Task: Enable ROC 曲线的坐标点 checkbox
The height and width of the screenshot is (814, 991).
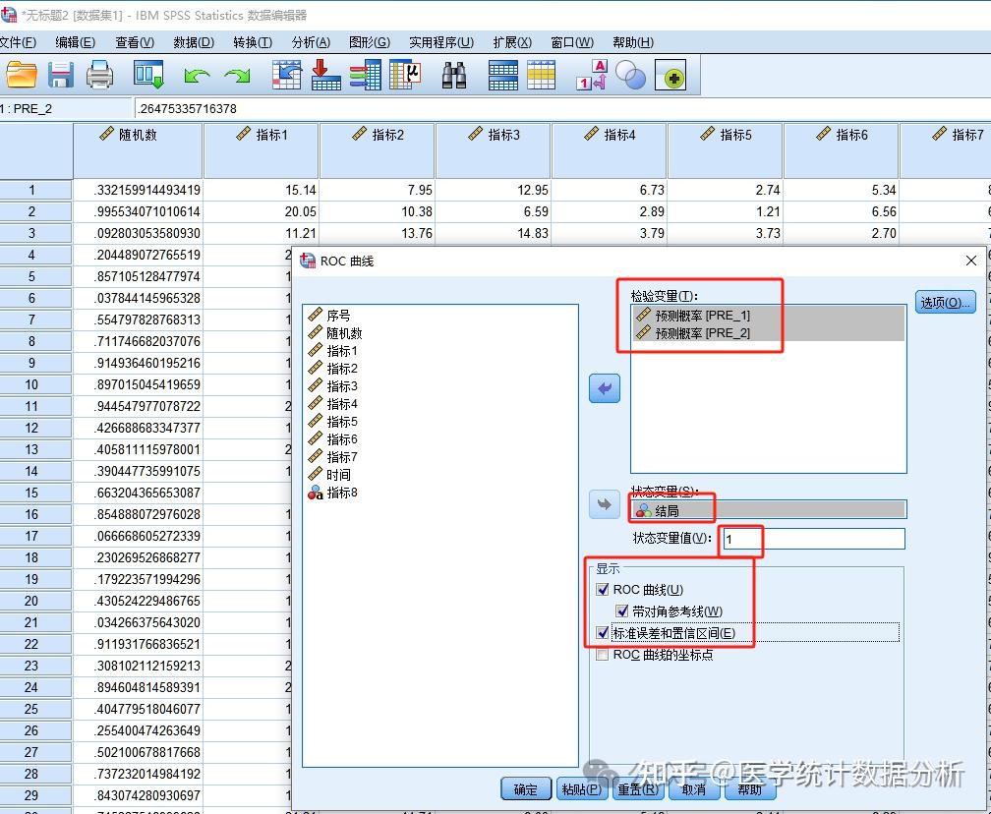Action: [x=603, y=654]
